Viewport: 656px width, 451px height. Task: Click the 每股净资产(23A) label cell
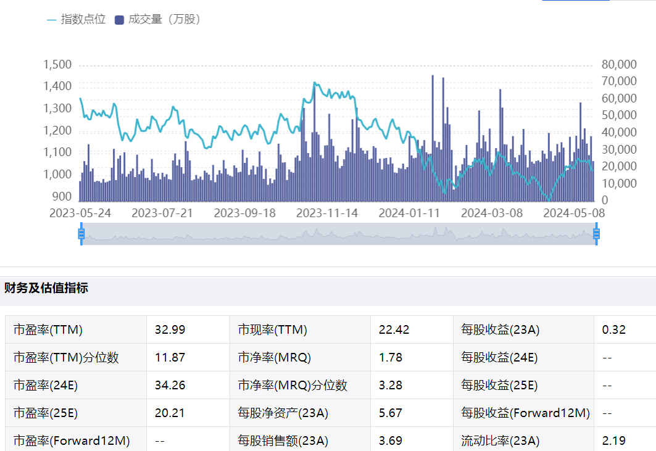pos(283,413)
